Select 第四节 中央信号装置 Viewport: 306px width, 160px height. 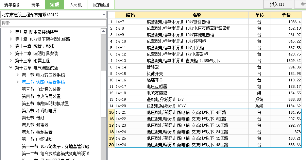(x=41, y=96)
